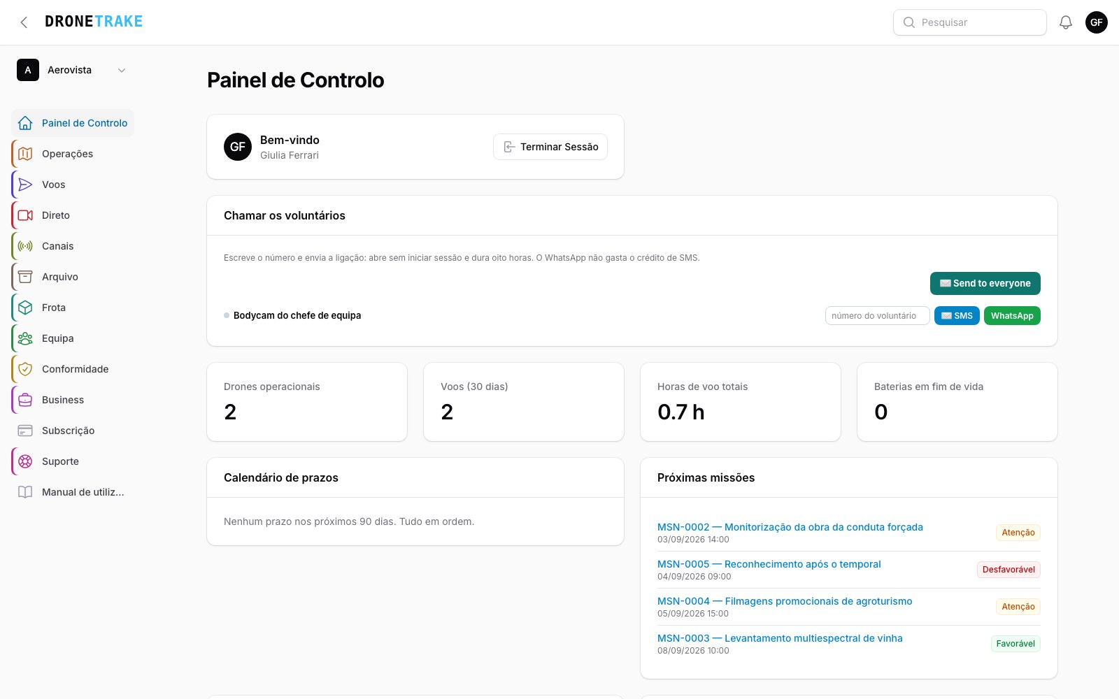Click the Suporte lifebuoy icon
Screen dimensions: 1119x699
(25, 461)
